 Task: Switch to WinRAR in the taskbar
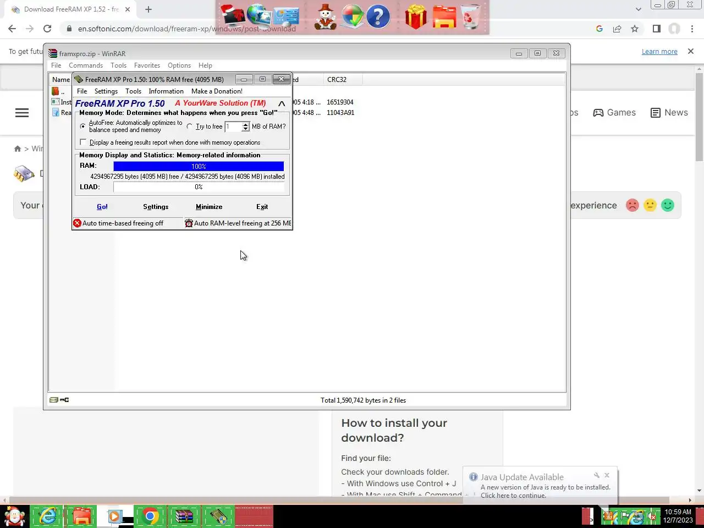[x=184, y=516]
